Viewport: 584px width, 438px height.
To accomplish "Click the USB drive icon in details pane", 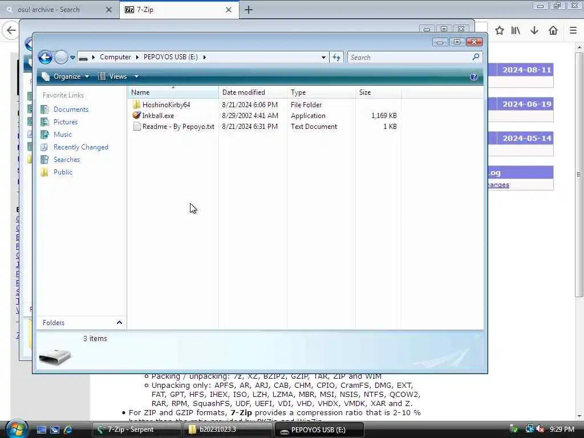I will pos(55,357).
